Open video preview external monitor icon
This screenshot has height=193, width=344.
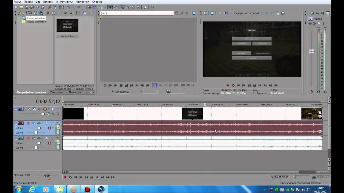212,13
